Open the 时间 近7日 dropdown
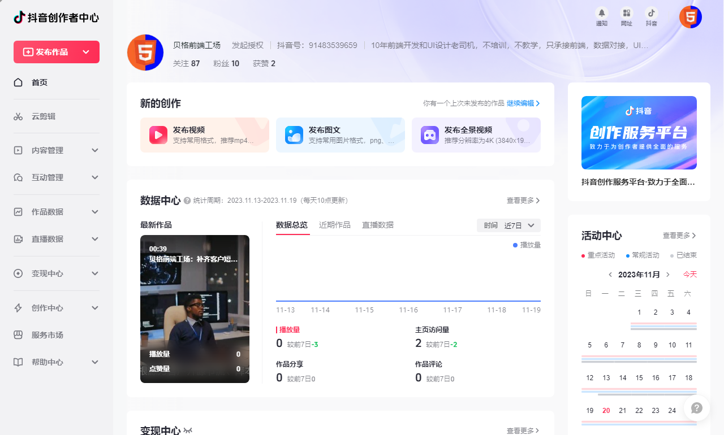The height and width of the screenshot is (435, 724). coord(509,225)
